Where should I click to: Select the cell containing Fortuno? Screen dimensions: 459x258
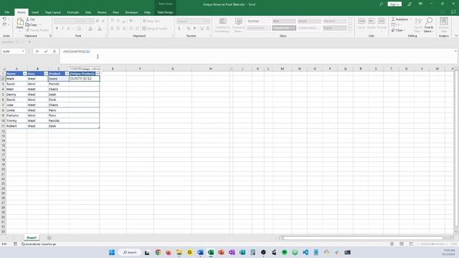coord(16,115)
